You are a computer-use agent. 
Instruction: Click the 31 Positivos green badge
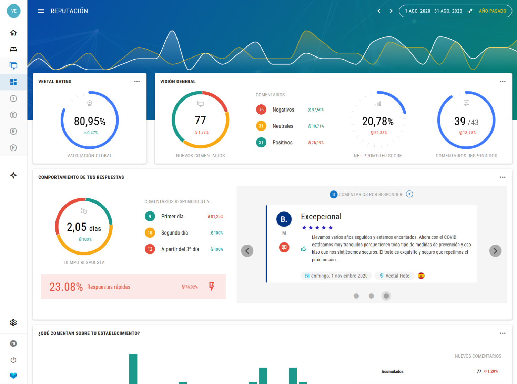(261, 142)
